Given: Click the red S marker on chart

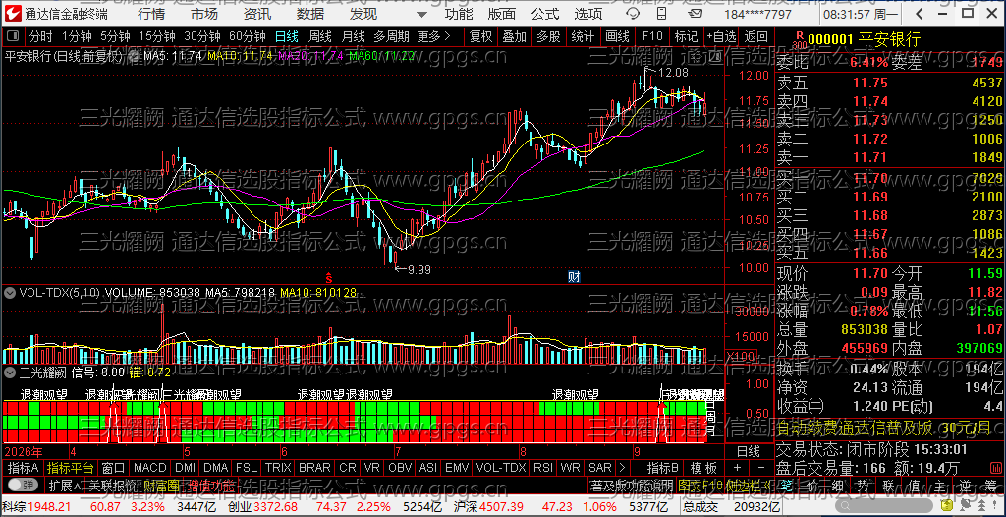Looking at the screenshot, I should 329,277.
